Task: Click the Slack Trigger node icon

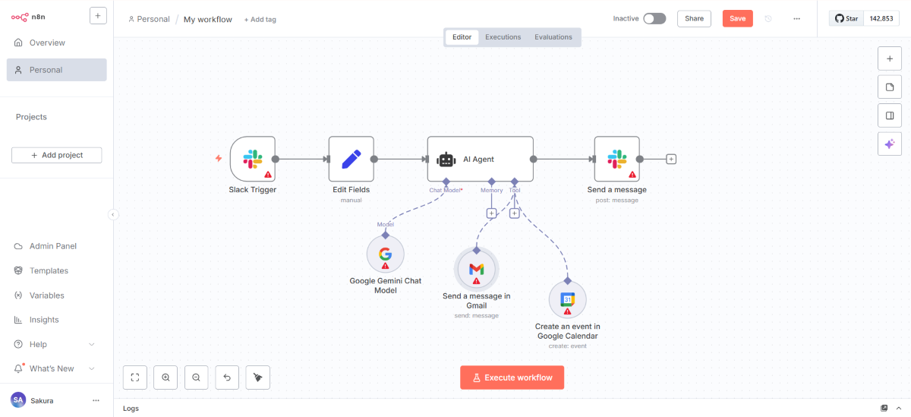Action: (x=252, y=160)
